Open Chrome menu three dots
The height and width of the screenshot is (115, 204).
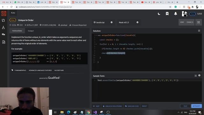pos(201,7)
